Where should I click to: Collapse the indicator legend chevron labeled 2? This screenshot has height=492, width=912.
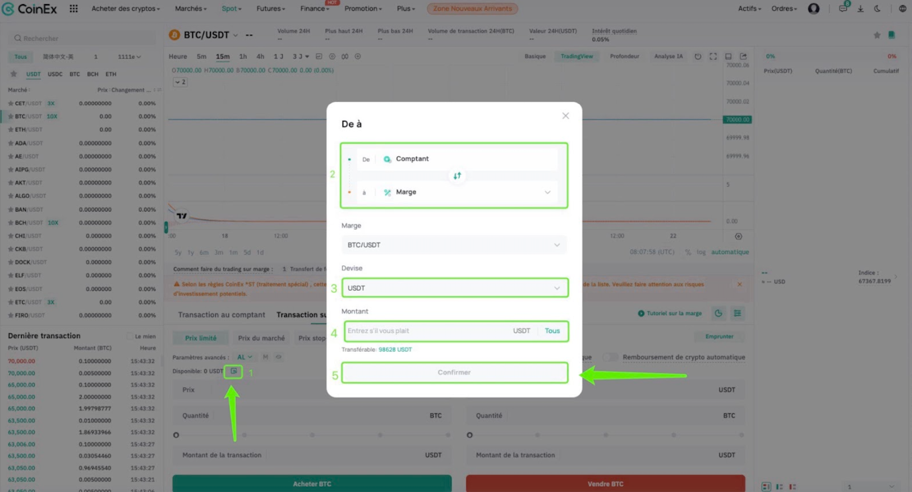[180, 82]
